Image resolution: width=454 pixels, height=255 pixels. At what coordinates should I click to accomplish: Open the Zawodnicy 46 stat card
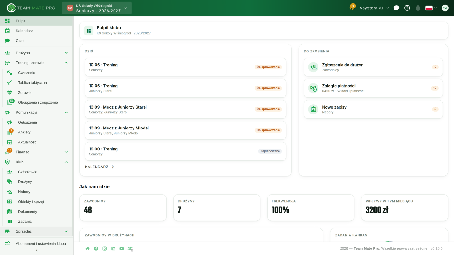pos(123,208)
